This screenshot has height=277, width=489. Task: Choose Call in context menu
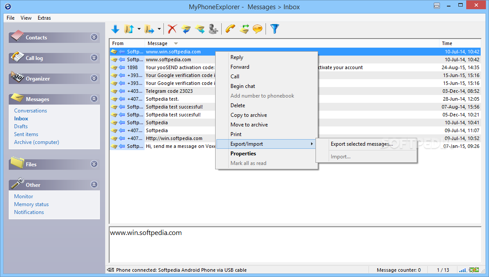coord(267,77)
